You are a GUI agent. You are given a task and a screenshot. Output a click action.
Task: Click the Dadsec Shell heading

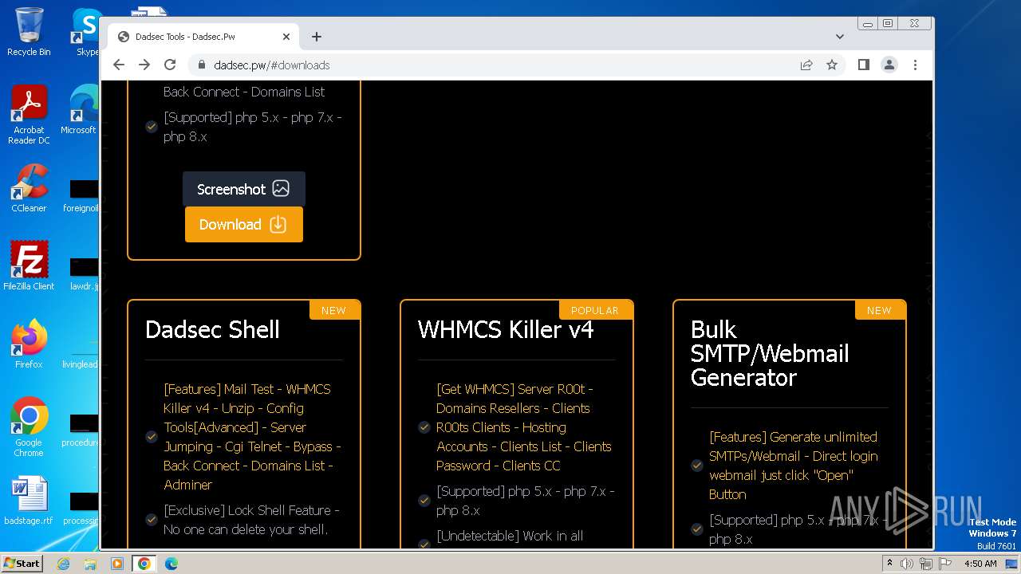[212, 330]
